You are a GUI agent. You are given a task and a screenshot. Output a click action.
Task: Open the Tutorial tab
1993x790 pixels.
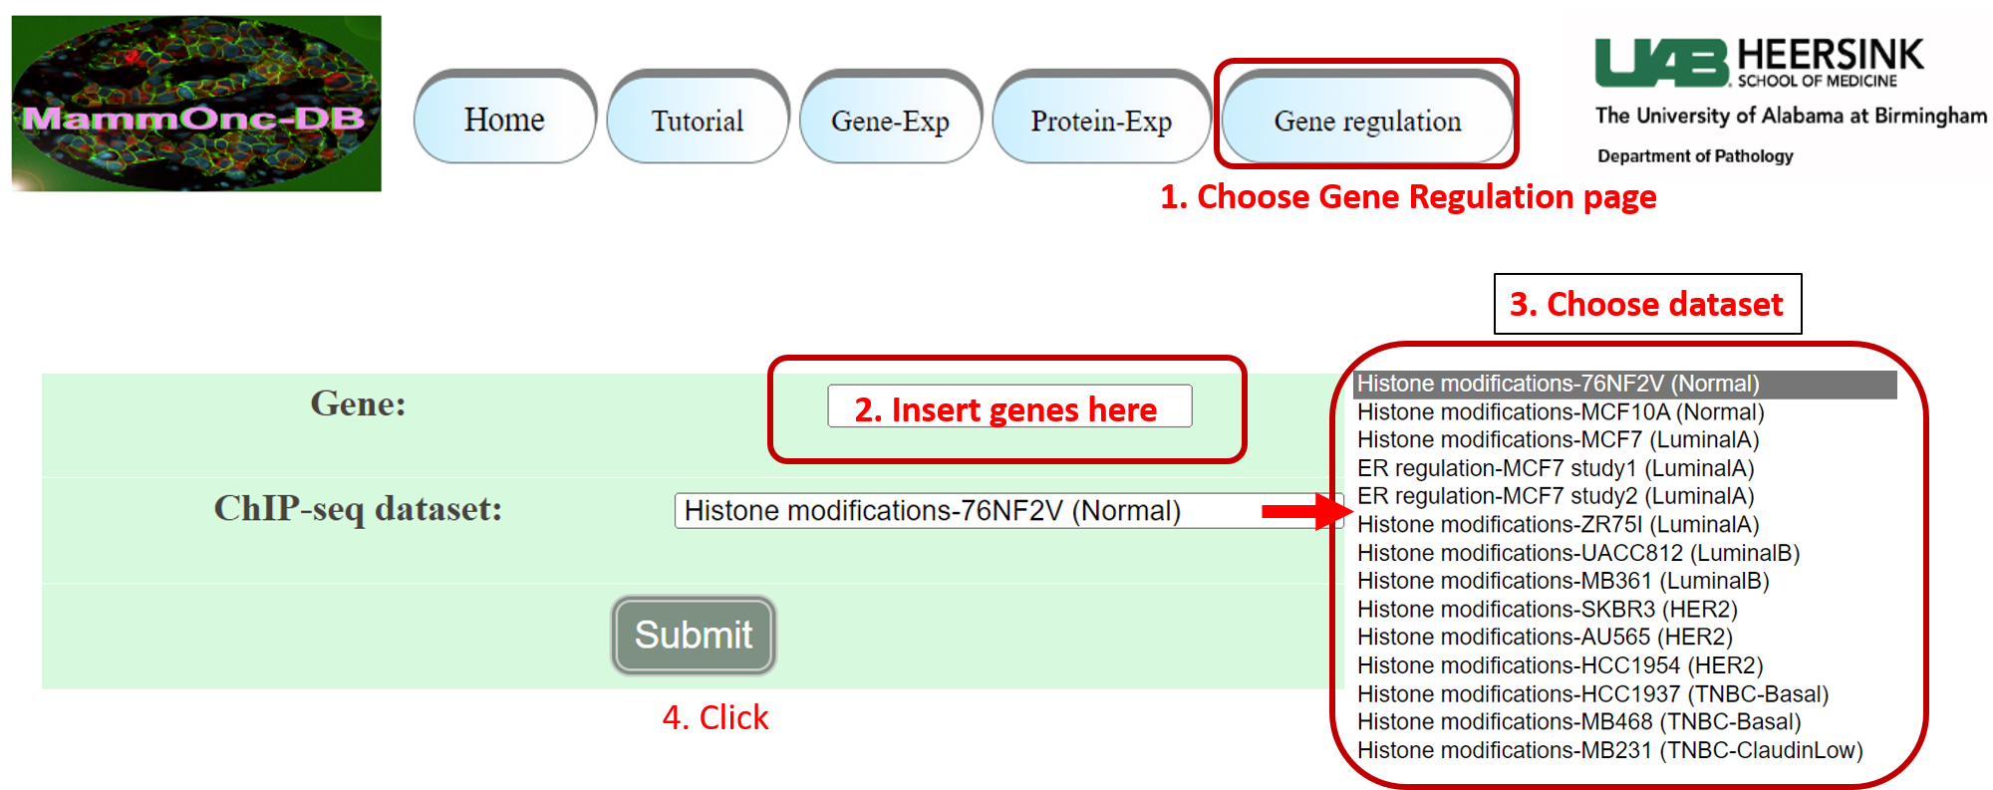pyautogui.click(x=698, y=121)
